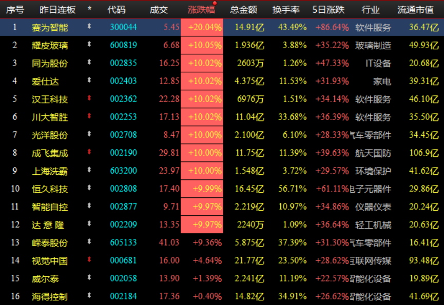444x305 pixels.
Task: Click the marker arrow icon in 智能自控 row
Action: [89, 206]
